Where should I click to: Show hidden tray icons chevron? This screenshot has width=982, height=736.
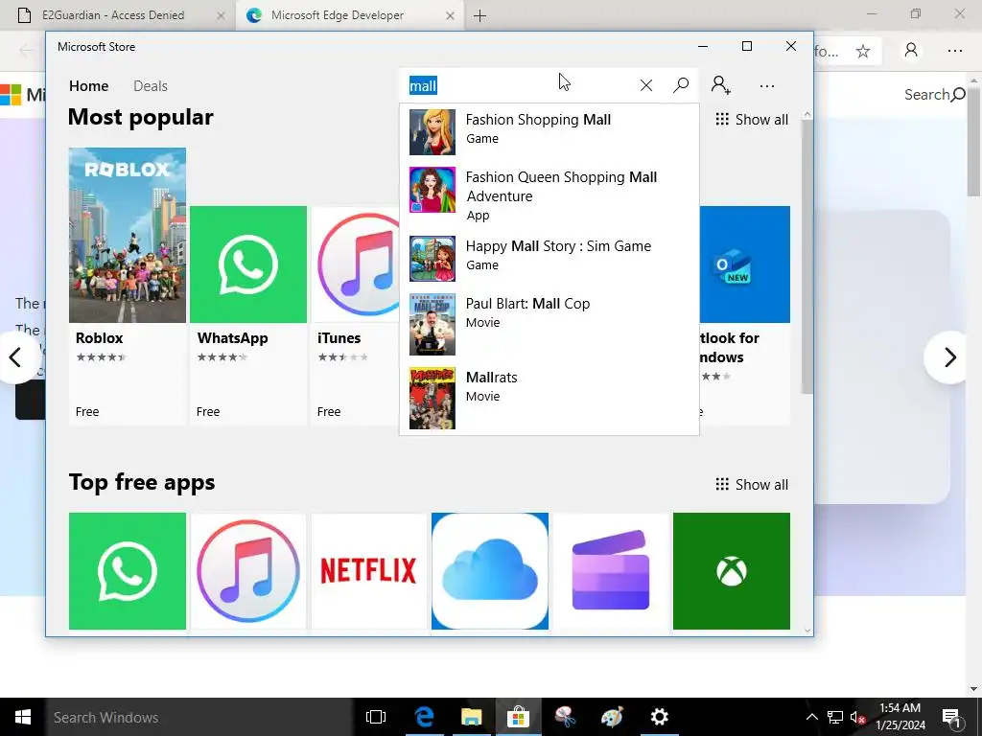811,717
